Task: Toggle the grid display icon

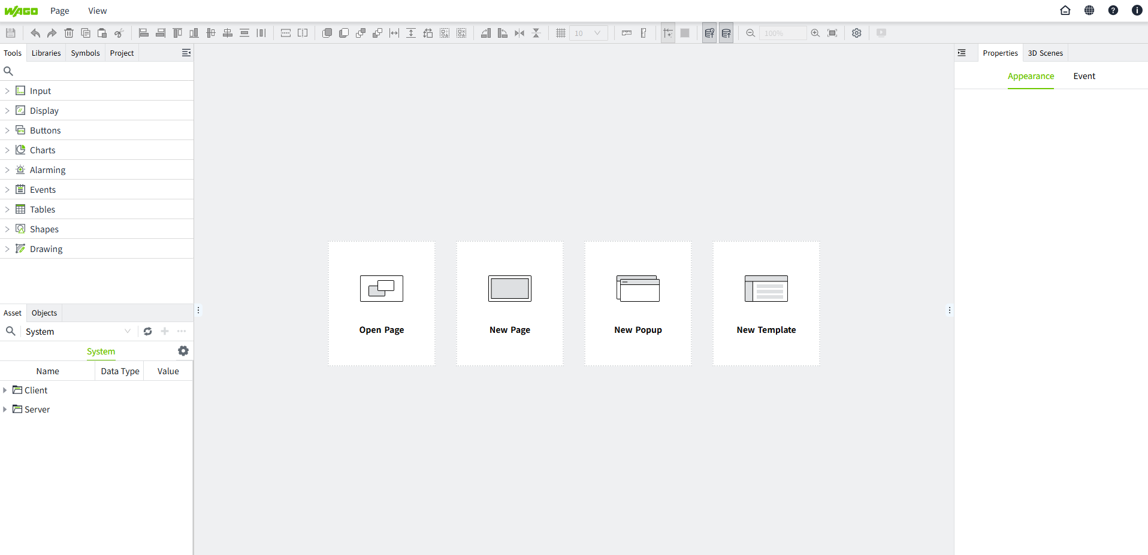Action: coord(560,33)
